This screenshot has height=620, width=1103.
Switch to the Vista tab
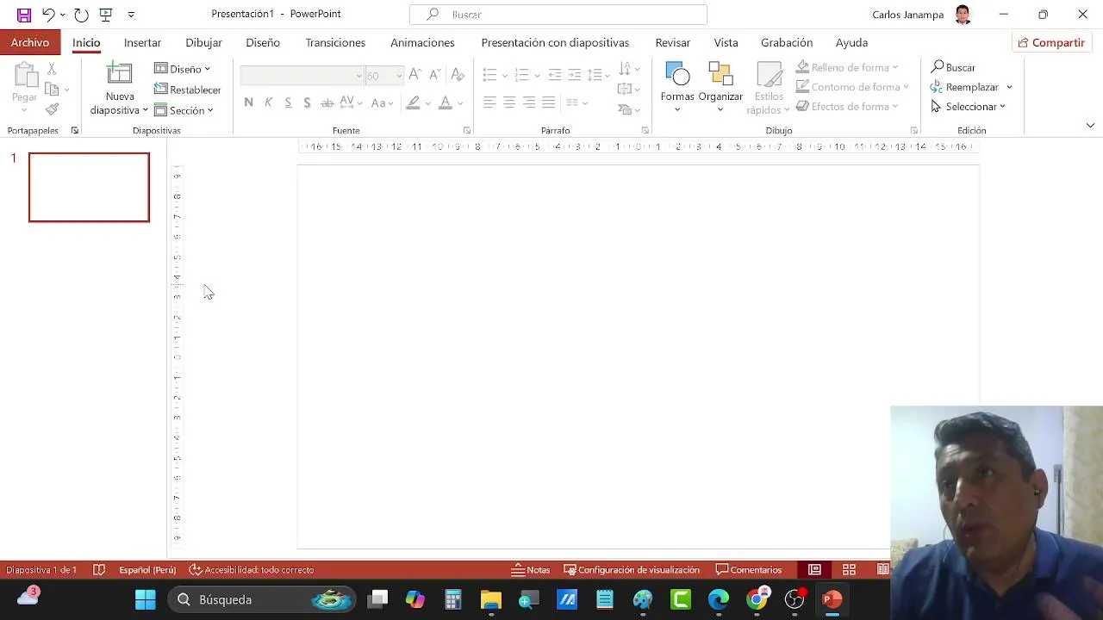(726, 42)
